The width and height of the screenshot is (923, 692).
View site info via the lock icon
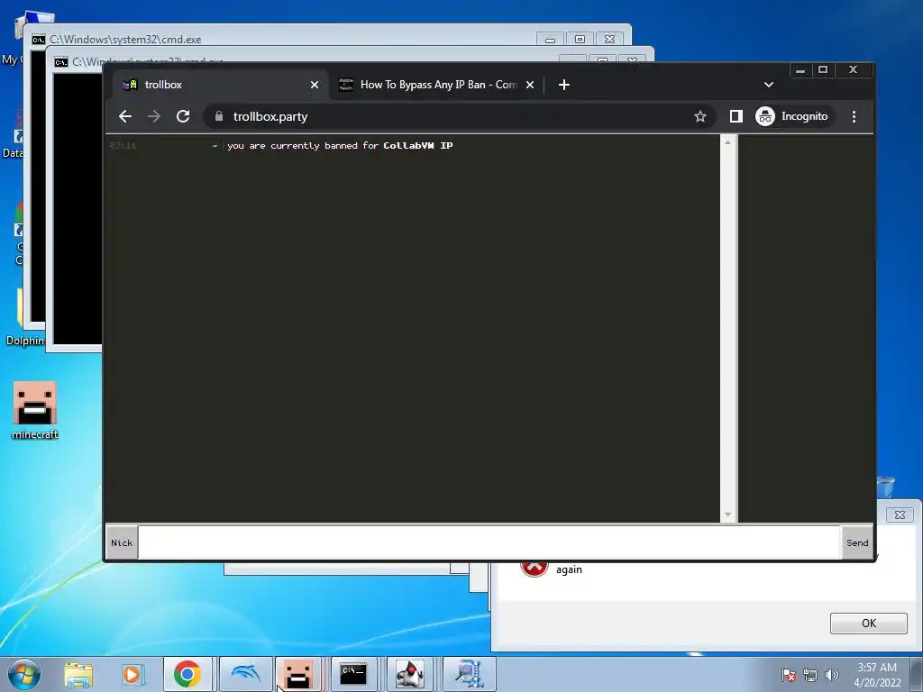(219, 116)
